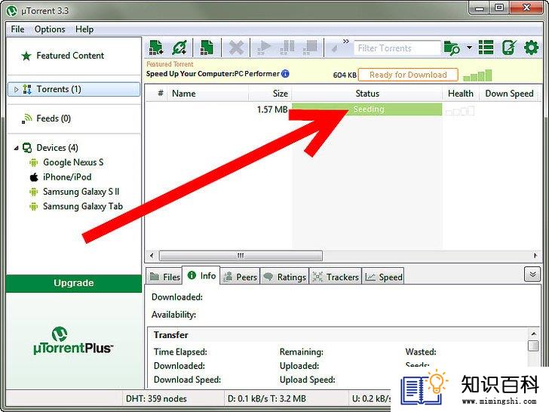Screen dimensions: 549x412
Task: Show more toolbar buttons via chevron
Action: click(x=346, y=42)
